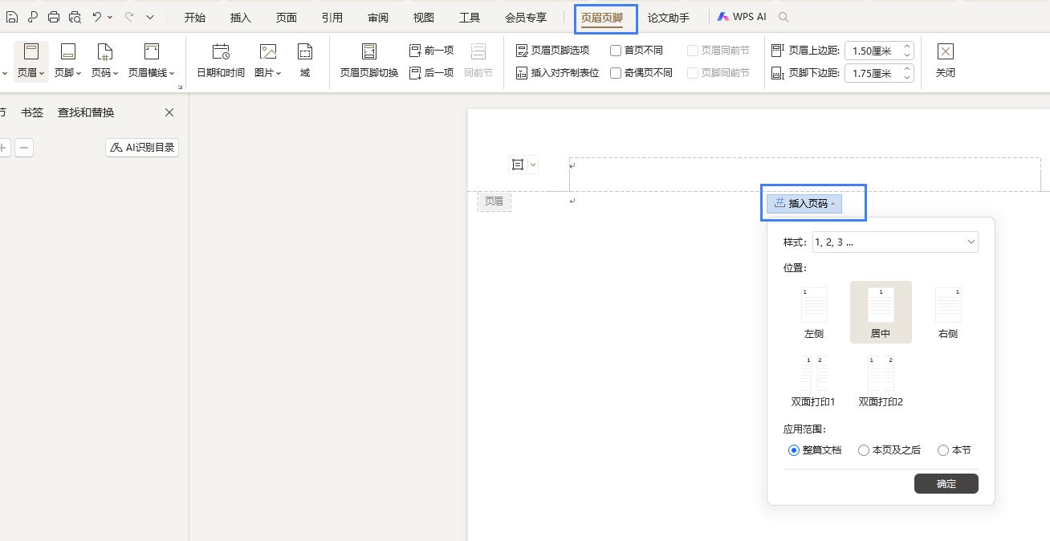Click the collapse minus button in navigation pane
Viewport: 1050px width, 541px height.
tap(24, 148)
